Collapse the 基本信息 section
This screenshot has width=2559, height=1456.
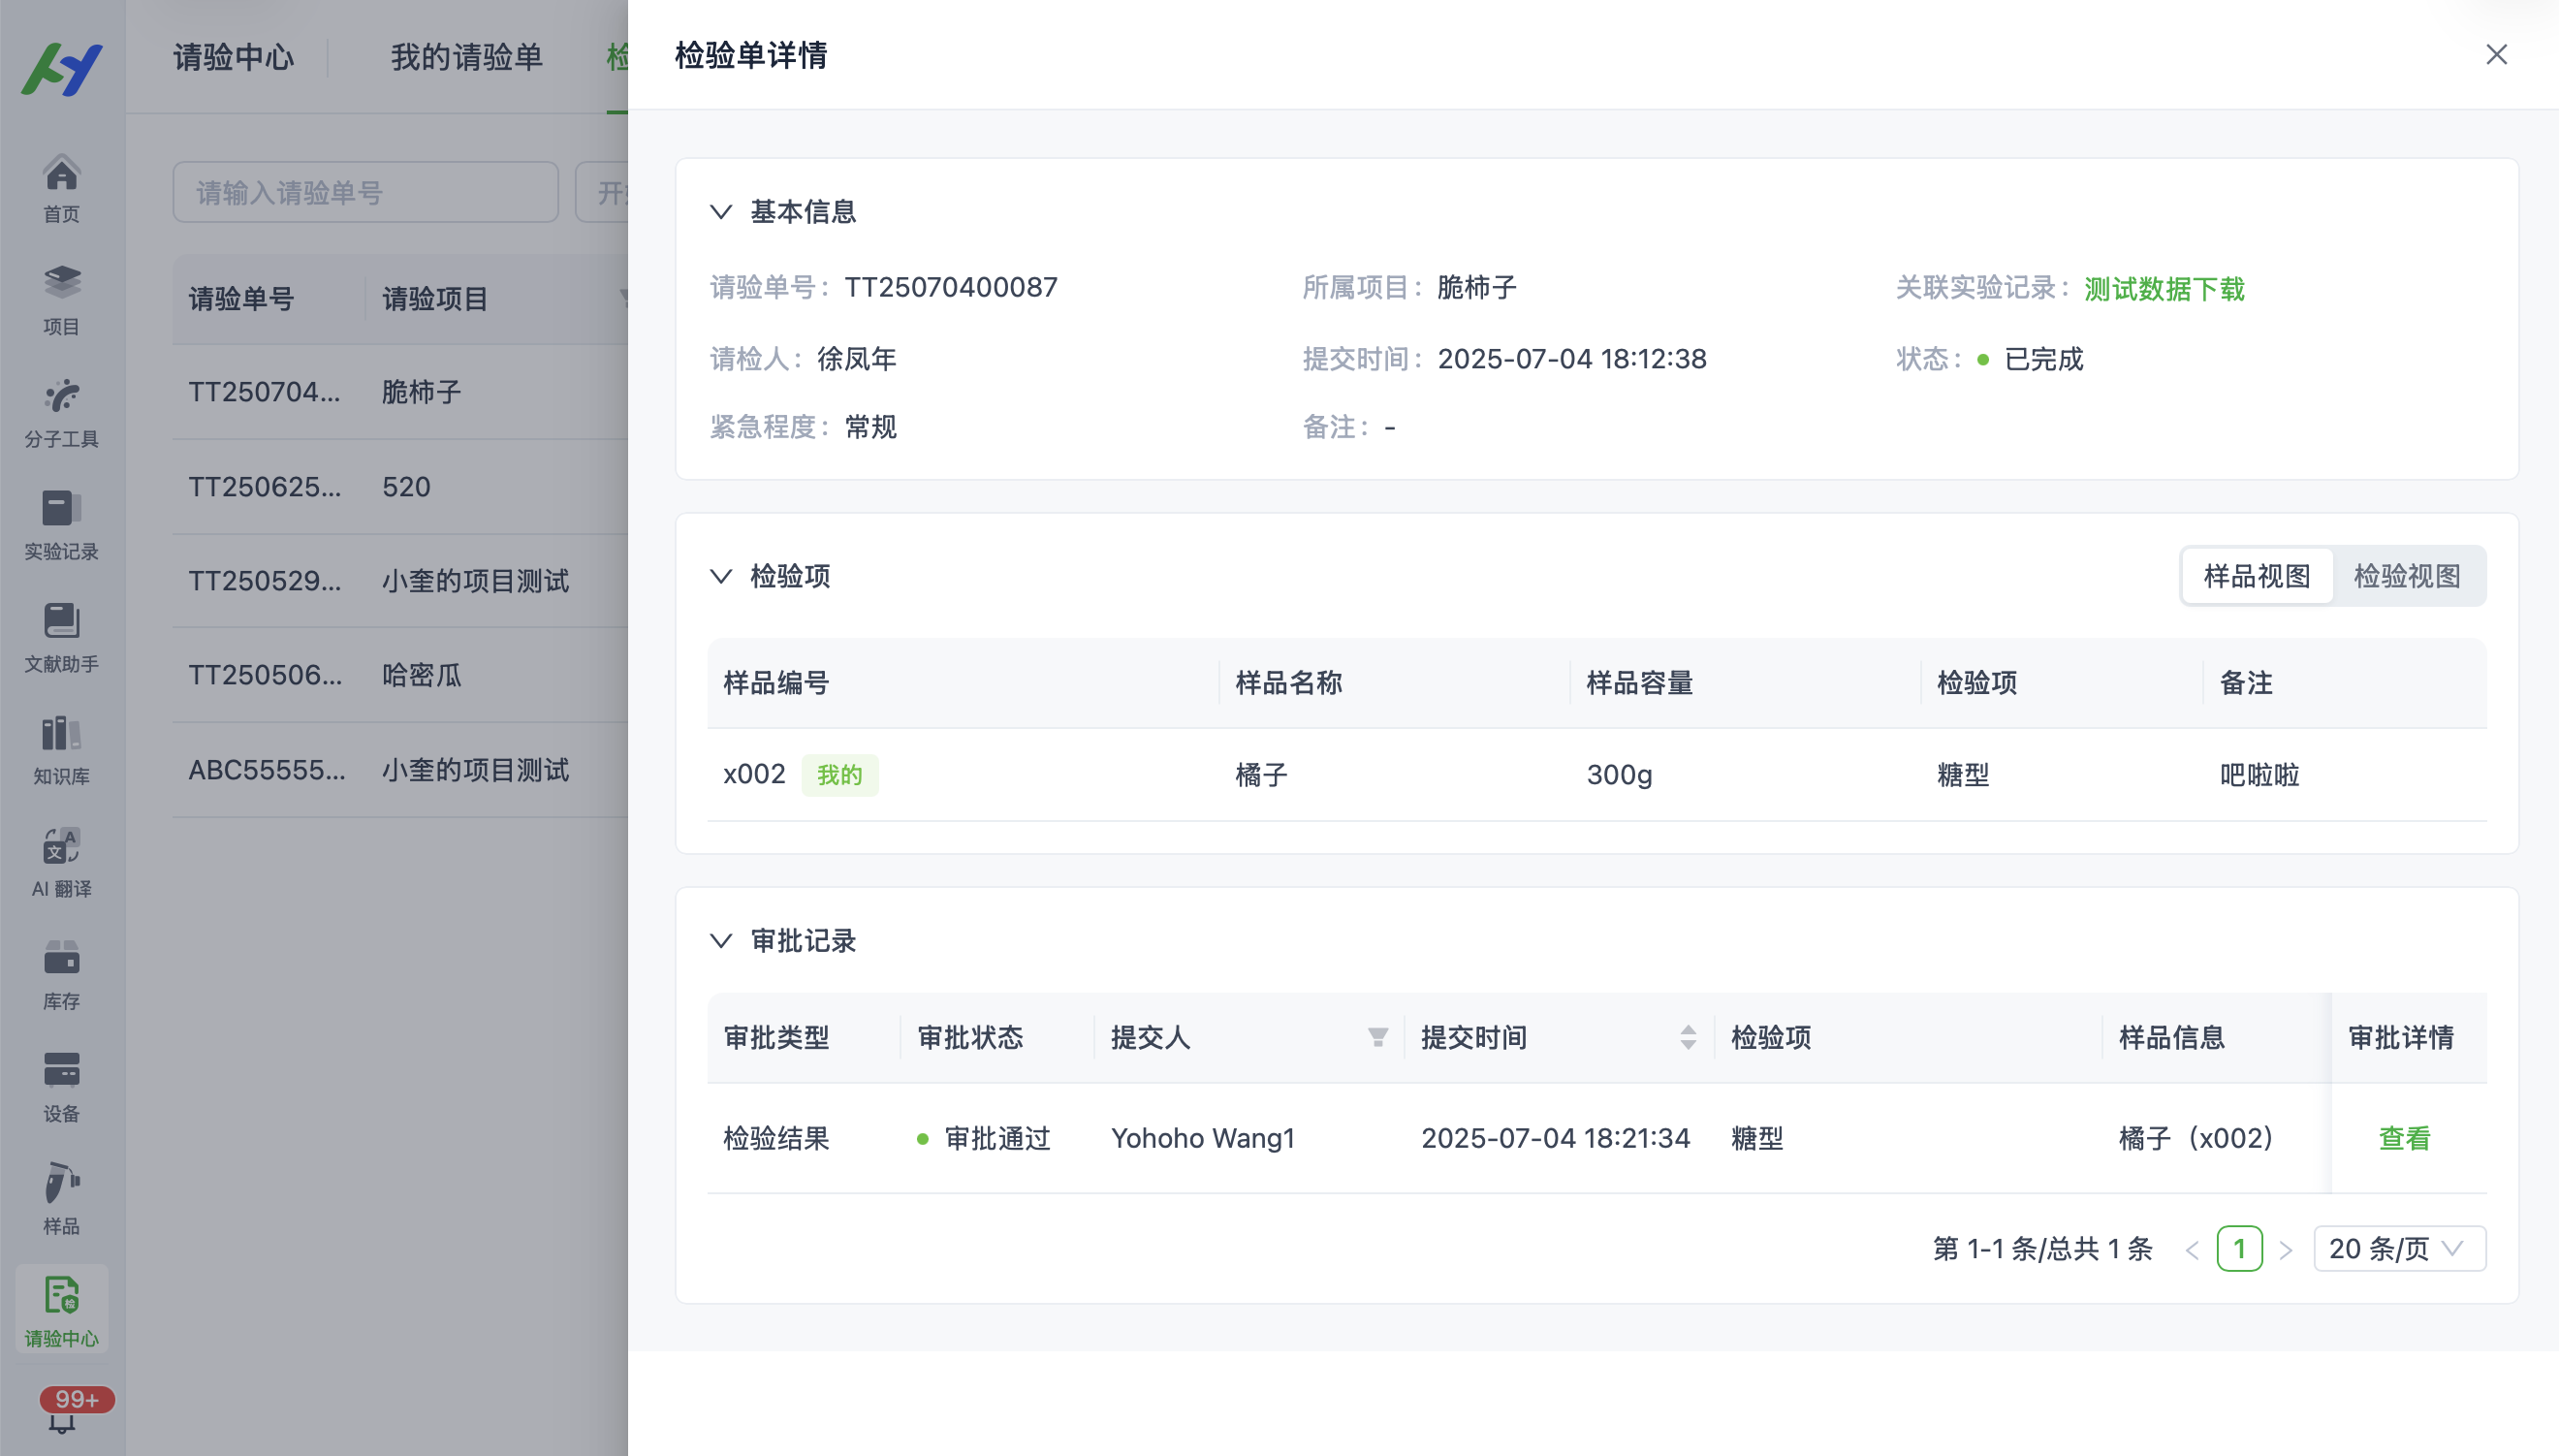[x=721, y=212]
